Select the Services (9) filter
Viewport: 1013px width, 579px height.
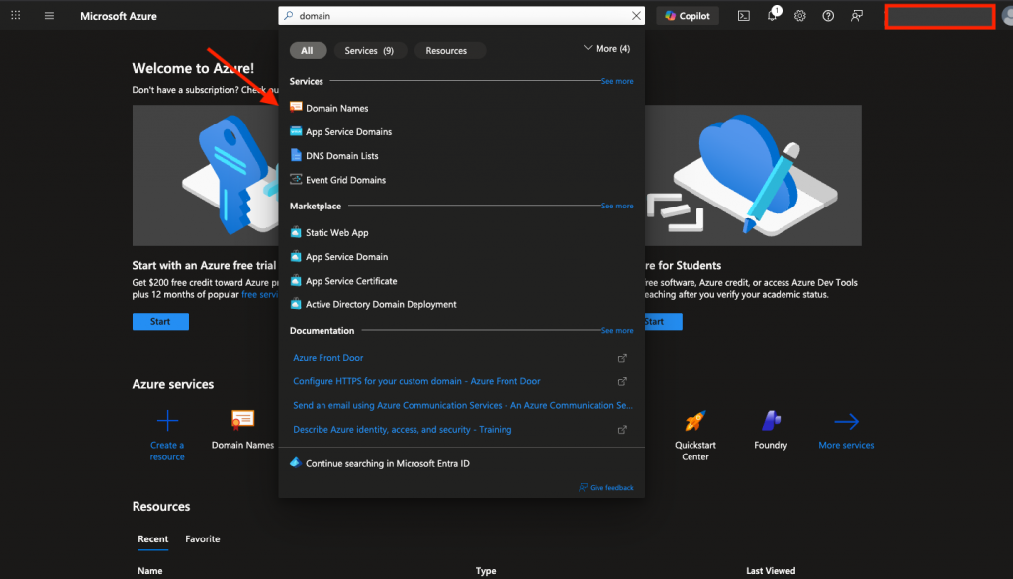click(369, 51)
